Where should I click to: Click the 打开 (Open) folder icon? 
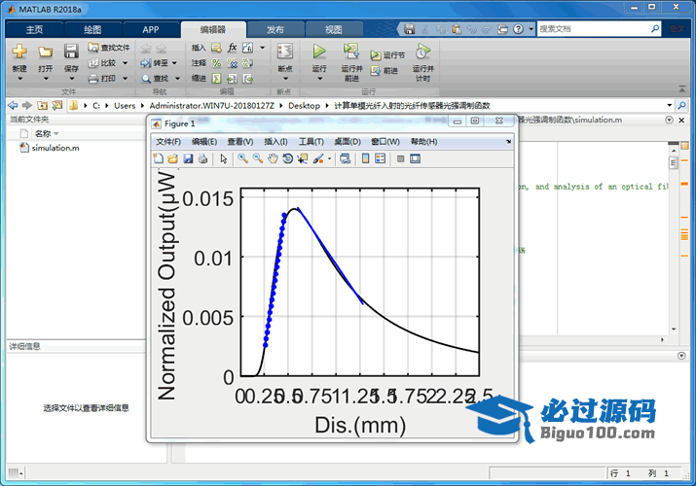[x=45, y=52]
